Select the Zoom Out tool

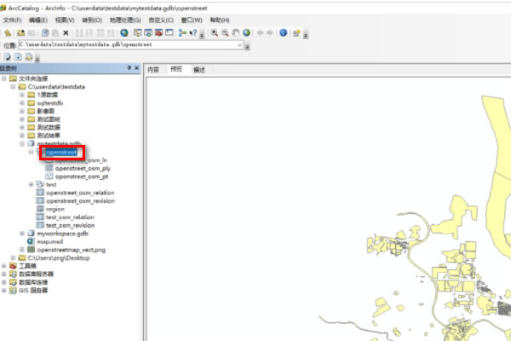point(225,32)
